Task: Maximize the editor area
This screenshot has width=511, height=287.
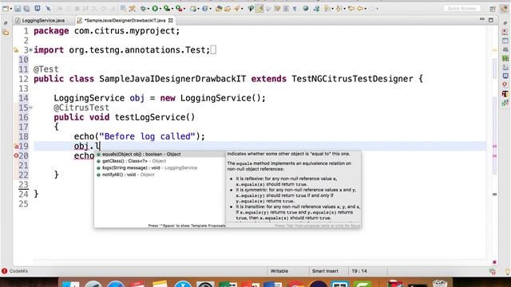Action: (491, 20)
